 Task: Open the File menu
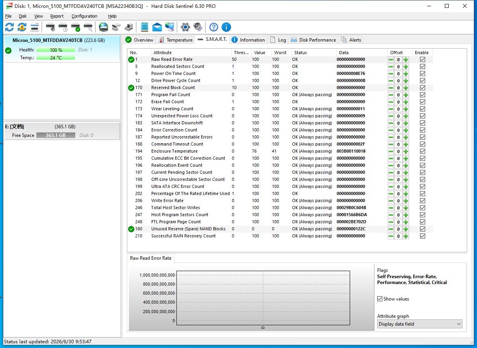click(x=8, y=16)
